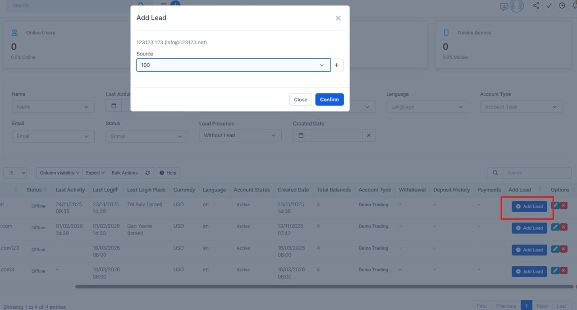The height and width of the screenshot is (310, 577).
Task: Expand the Lead Presence dropdown
Action: point(240,135)
